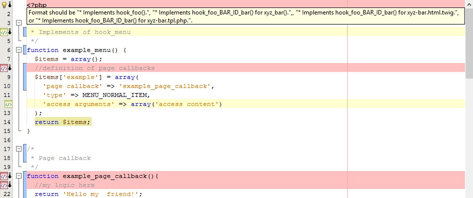Click line number 16 in gutter
473x198 pixels.
point(7,140)
